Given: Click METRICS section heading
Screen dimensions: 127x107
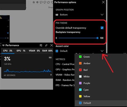Looking at the screenshot, I should 60,59.
